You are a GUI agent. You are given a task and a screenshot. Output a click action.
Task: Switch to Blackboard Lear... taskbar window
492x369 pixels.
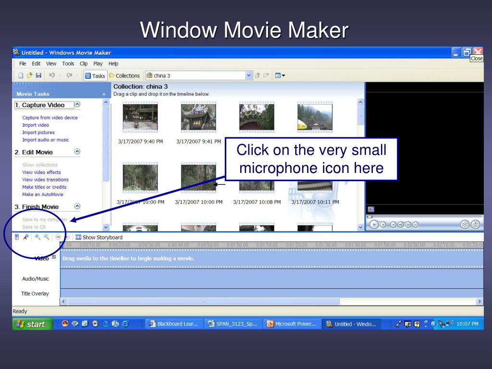point(174,324)
